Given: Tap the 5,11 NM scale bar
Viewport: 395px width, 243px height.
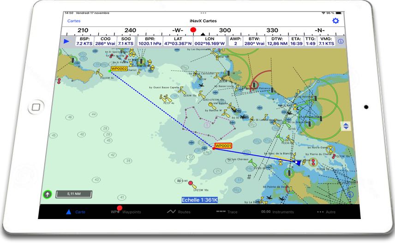Looking at the screenshot, I should click(73, 194).
